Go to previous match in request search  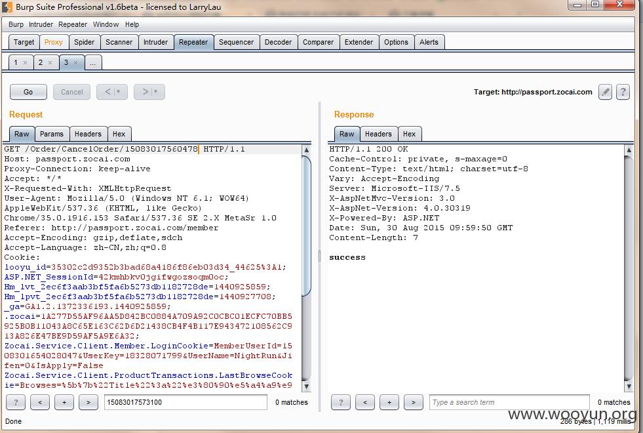[x=40, y=402]
